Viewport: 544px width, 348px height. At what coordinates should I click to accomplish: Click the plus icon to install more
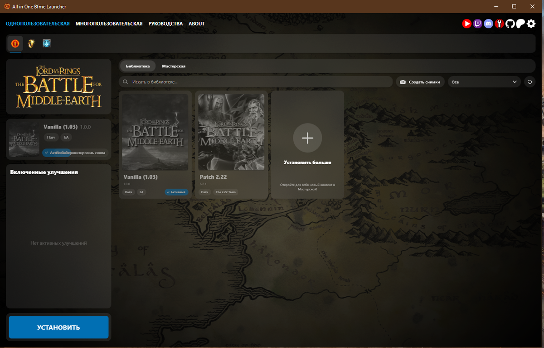[x=307, y=138]
